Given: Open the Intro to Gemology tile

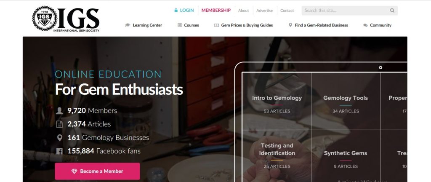Looking at the screenshot, I should tap(277, 101).
